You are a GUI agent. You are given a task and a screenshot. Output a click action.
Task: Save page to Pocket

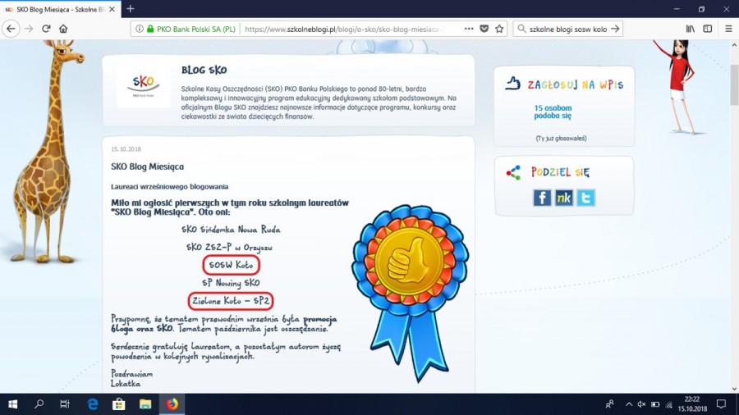tap(484, 29)
